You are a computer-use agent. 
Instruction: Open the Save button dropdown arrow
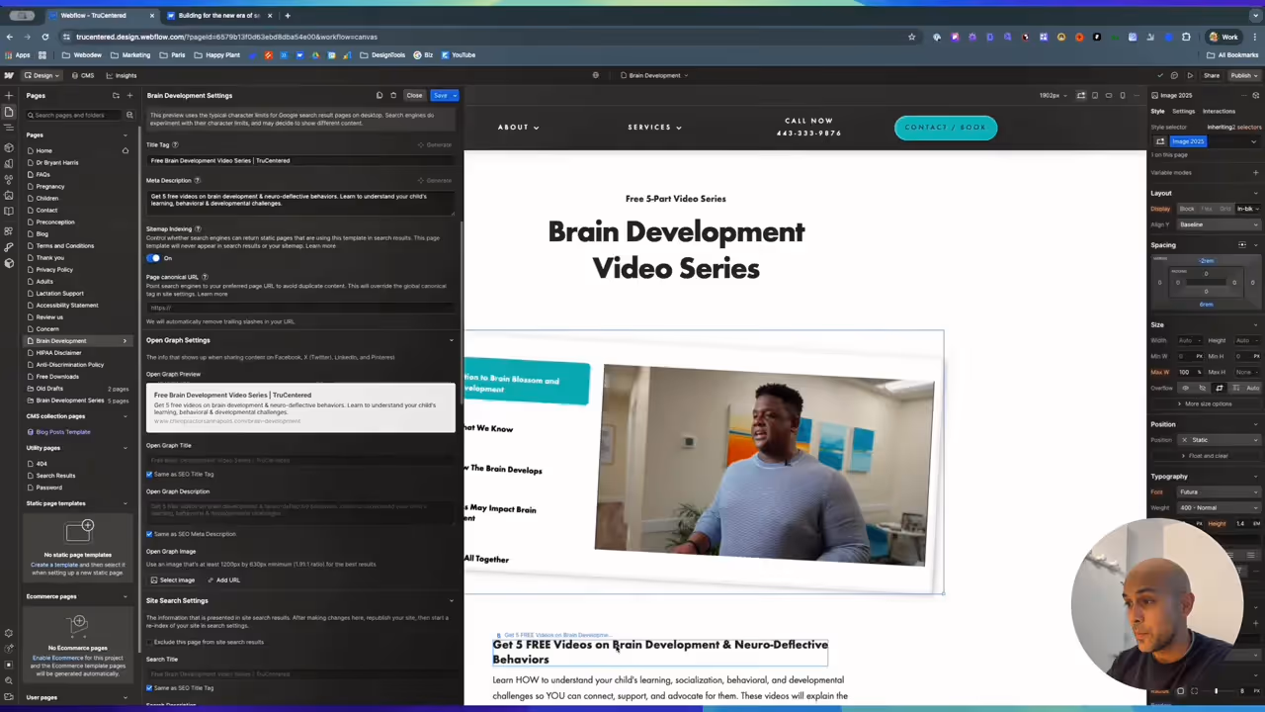click(x=454, y=96)
